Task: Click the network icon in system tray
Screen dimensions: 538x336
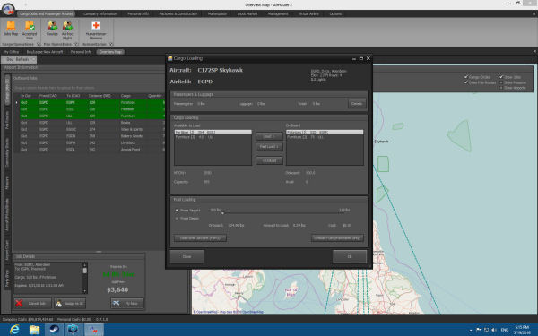Action: coord(486,330)
